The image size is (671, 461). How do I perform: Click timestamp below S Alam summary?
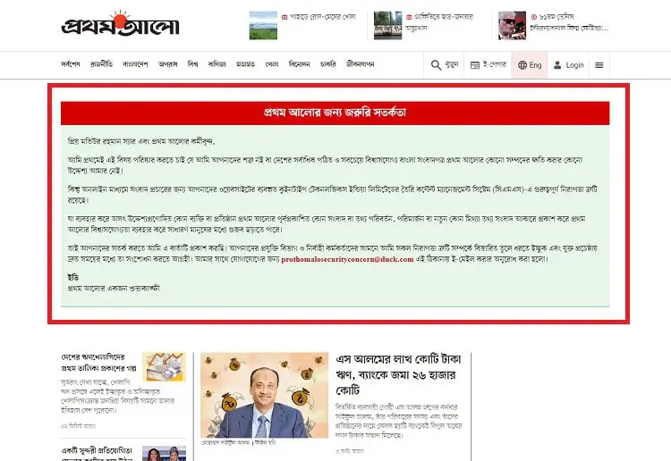[x=350, y=451]
